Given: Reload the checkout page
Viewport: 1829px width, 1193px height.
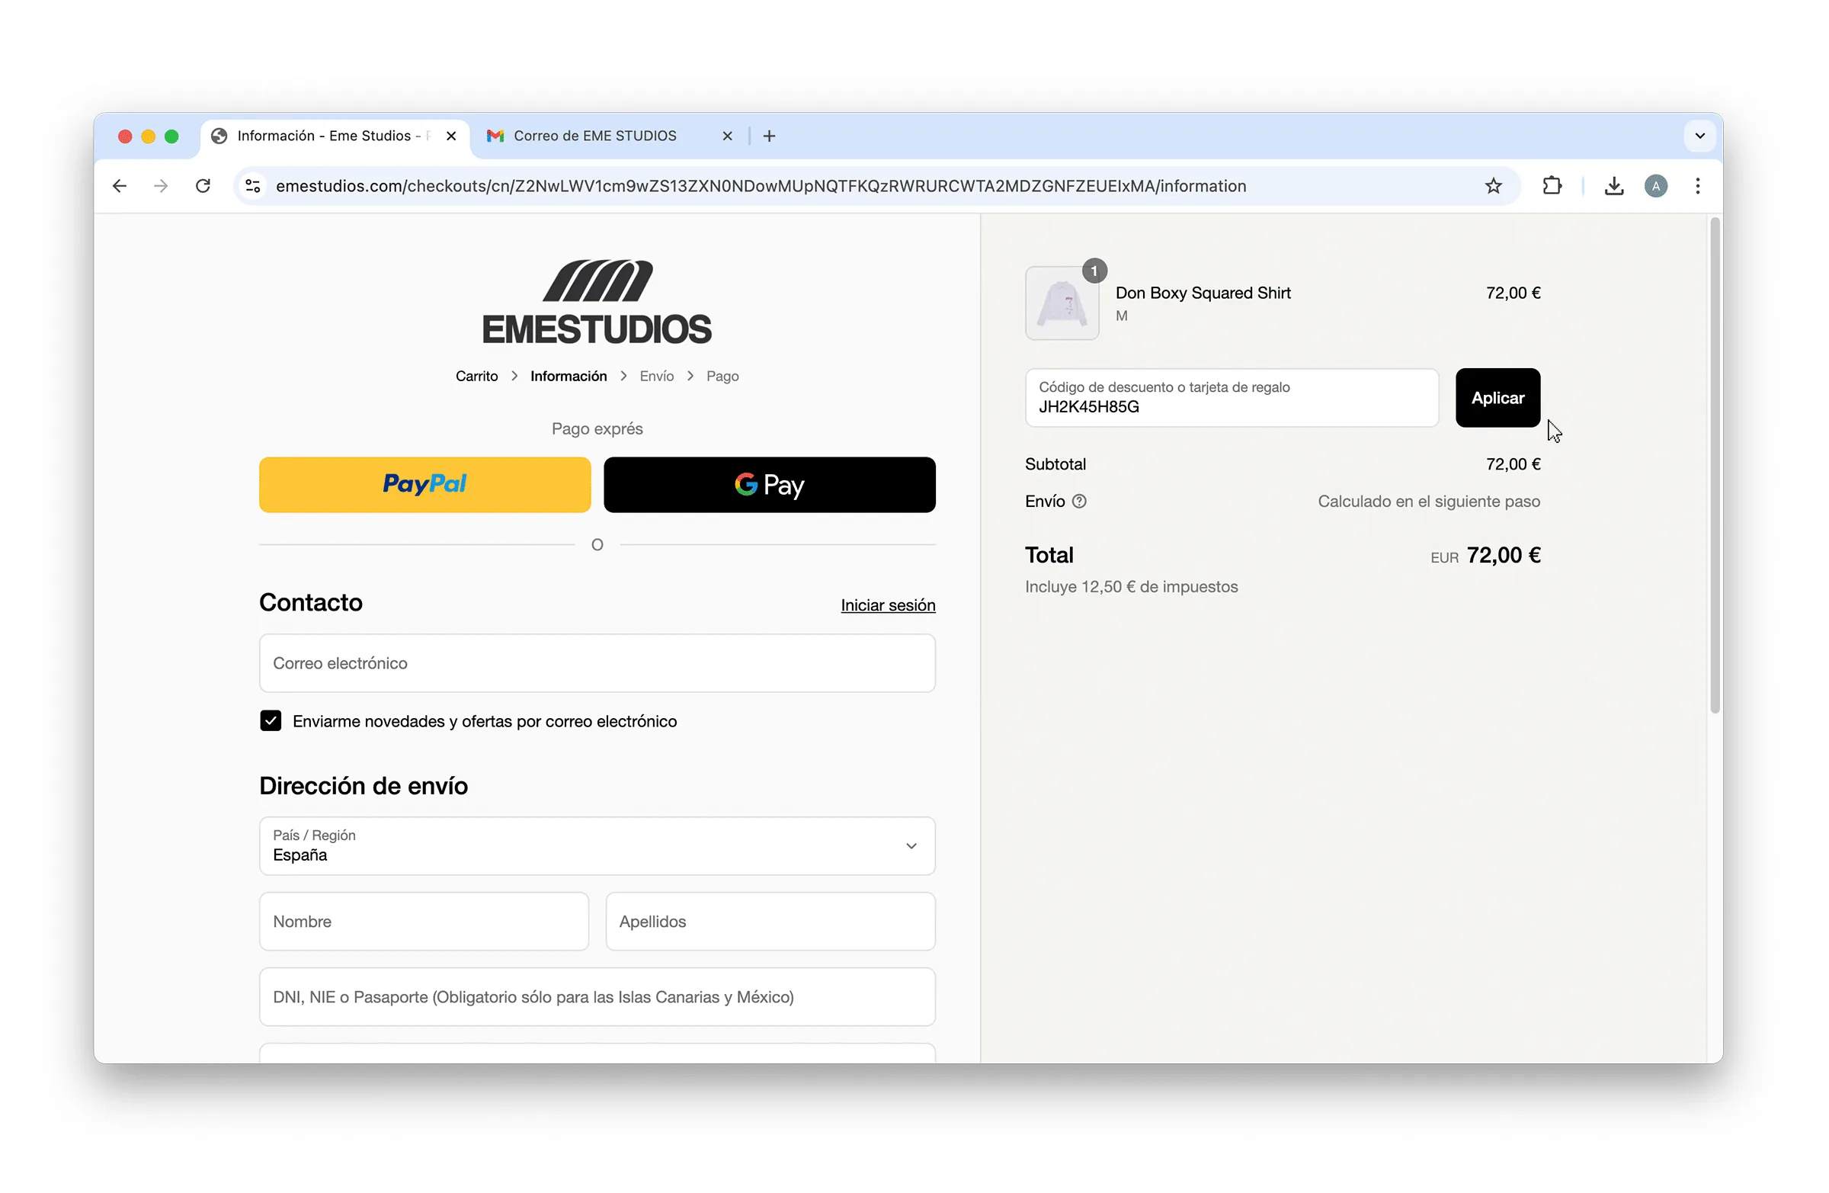Looking at the screenshot, I should click(203, 186).
